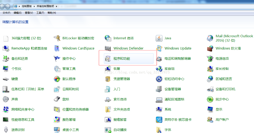
Task: Open the 编辑(E) menu
Action: 17,13
